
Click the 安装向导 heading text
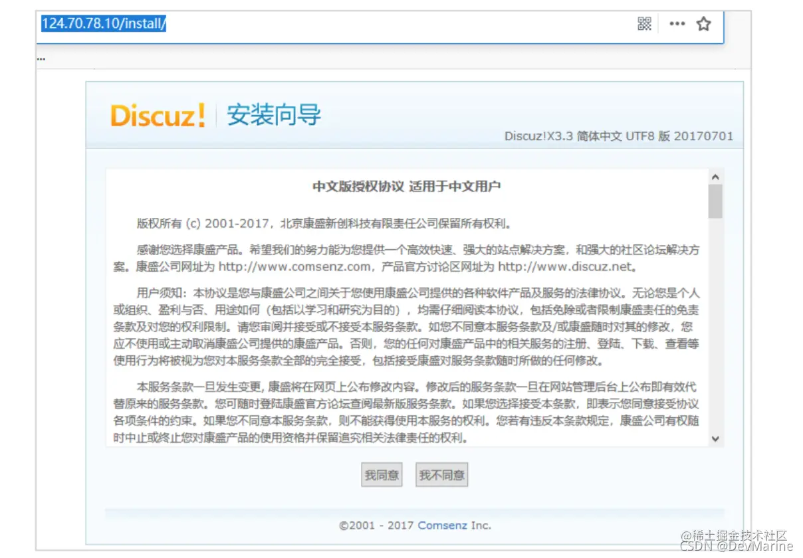(274, 115)
